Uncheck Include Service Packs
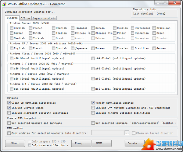 point(9,108)
